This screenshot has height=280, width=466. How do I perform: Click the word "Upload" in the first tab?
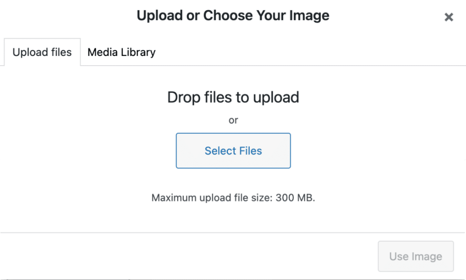pyautogui.click(x=27, y=52)
